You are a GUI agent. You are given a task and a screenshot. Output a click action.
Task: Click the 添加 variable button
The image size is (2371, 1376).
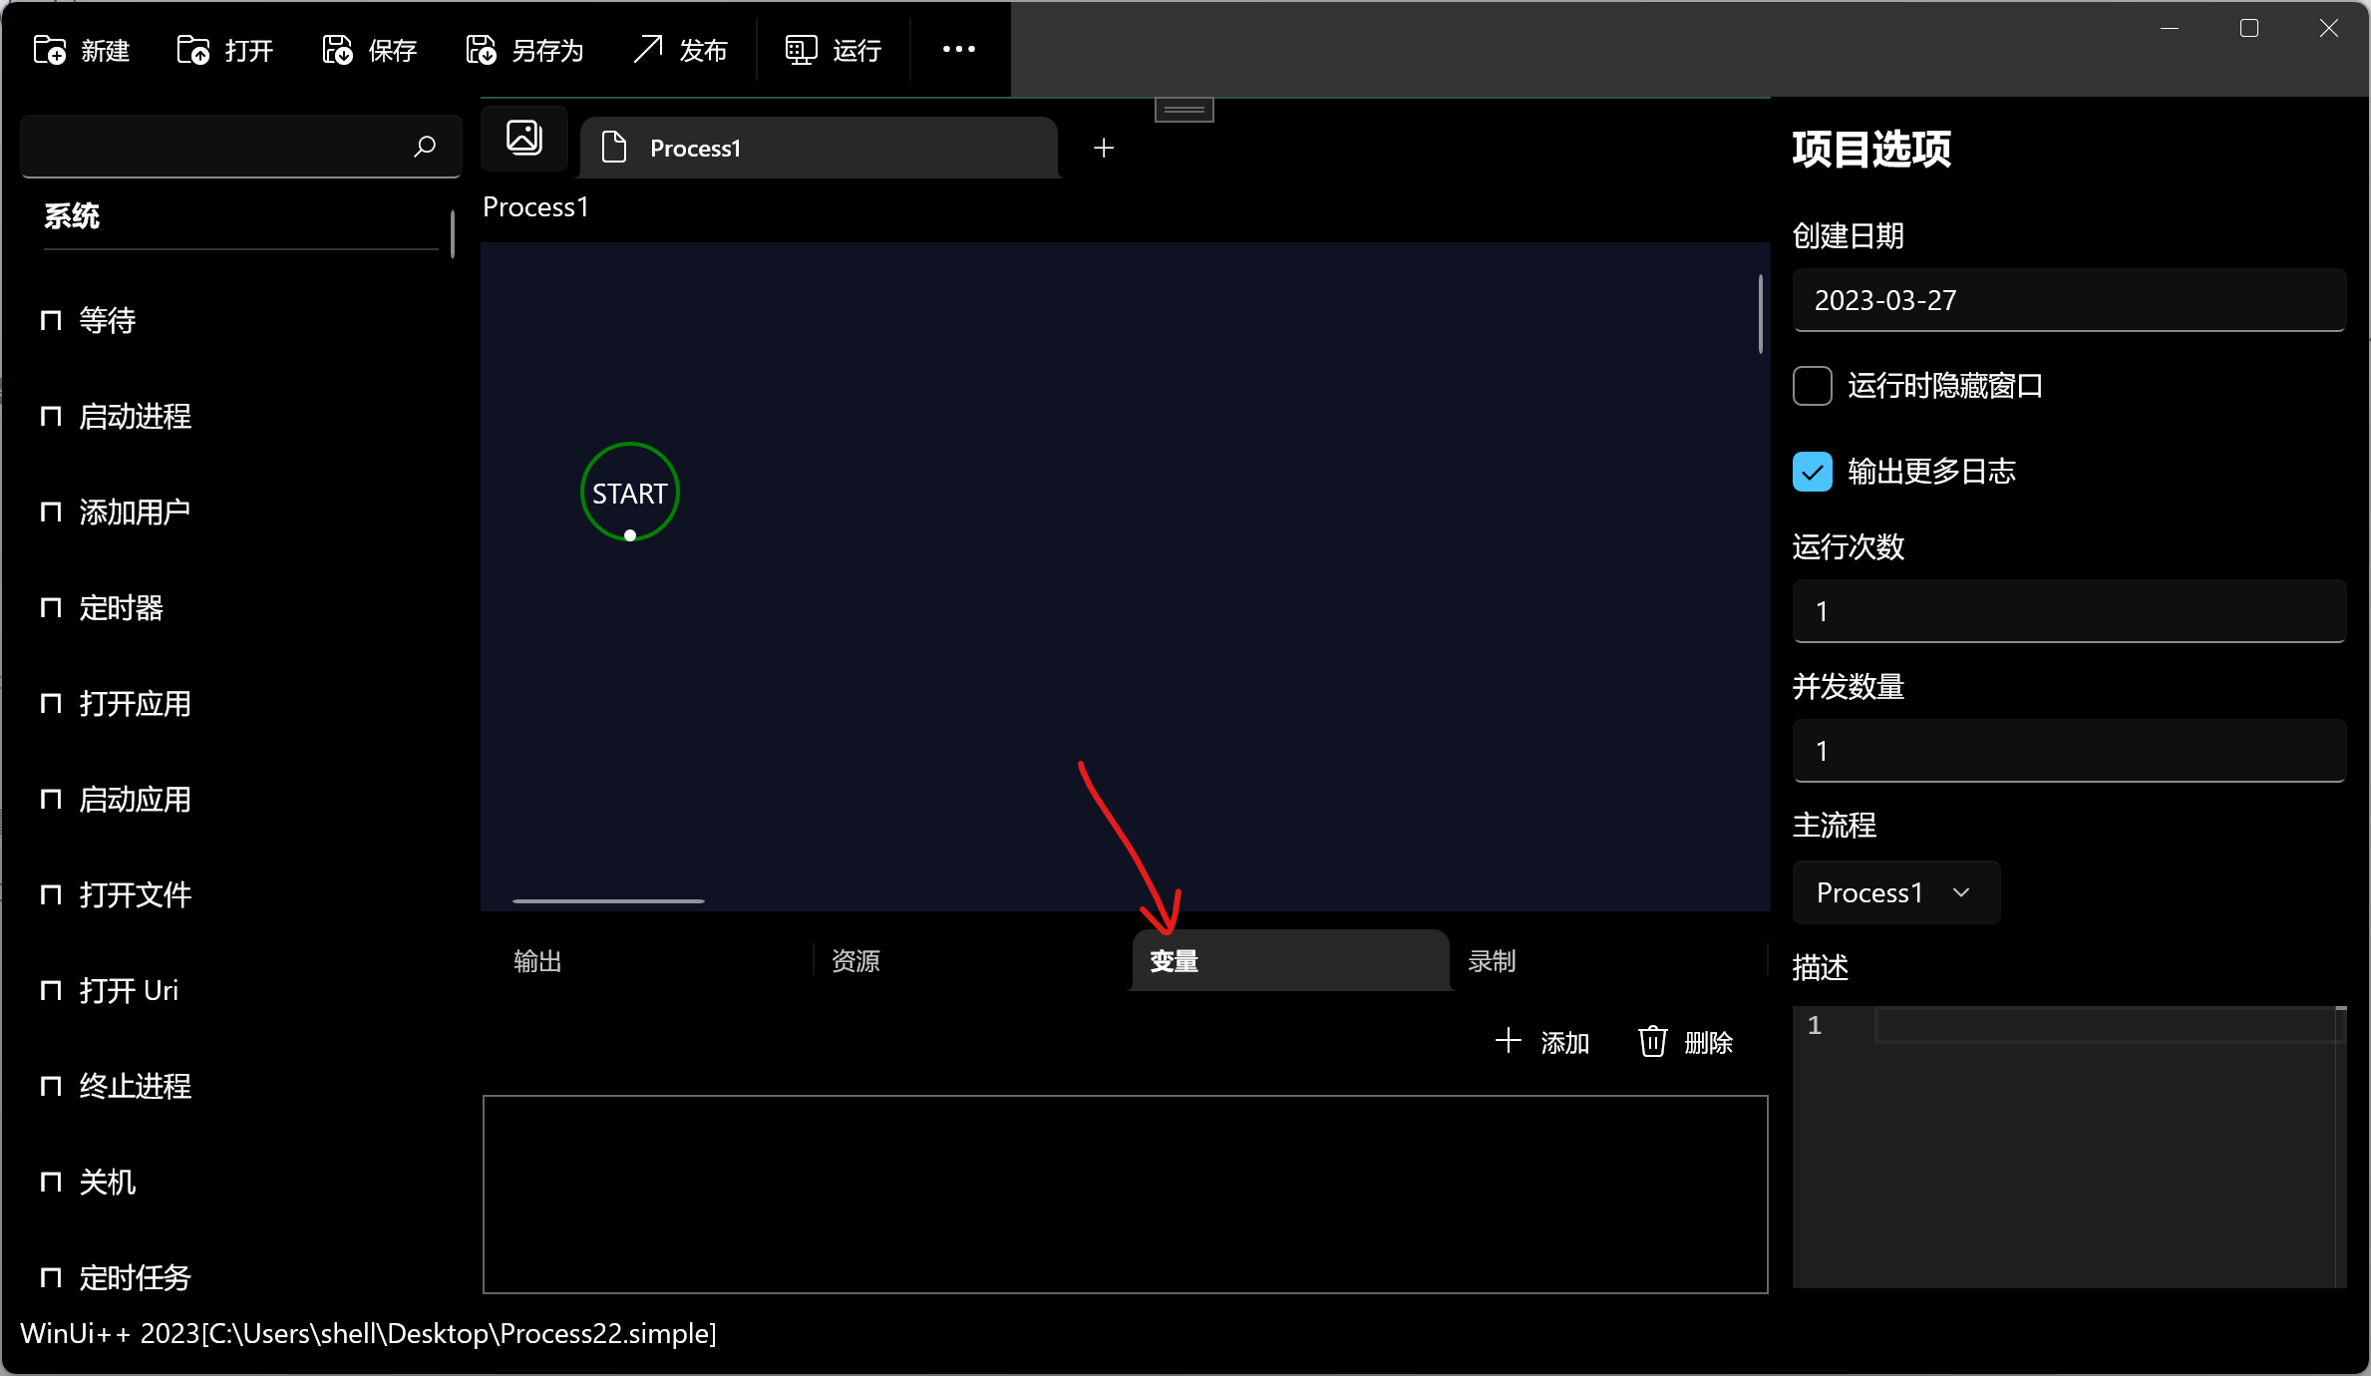(x=1543, y=1043)
